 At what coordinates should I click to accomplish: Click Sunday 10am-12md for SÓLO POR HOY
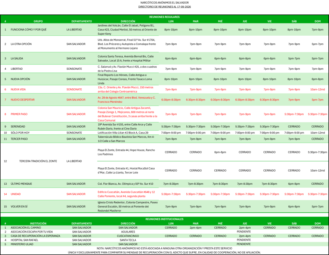pyautogui.click(x=317, y=133)
